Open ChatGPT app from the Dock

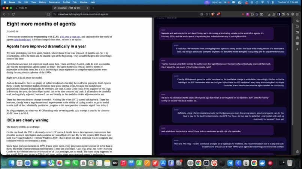(x=190, y=163)
